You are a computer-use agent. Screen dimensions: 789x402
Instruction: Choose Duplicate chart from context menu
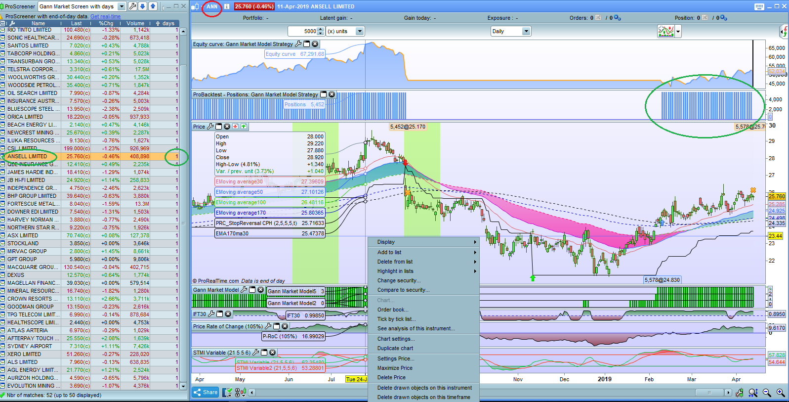(x=424, y=348)
